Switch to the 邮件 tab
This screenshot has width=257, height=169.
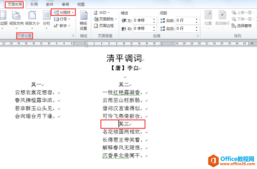point(50,5)
